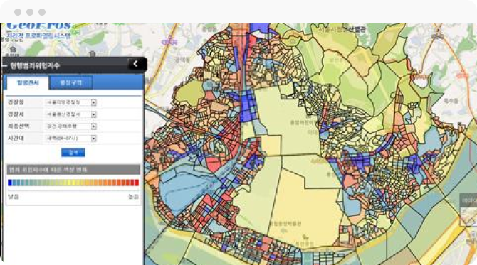Open the 경찰서 dropdown arrow
Screen dimensions: 477x265
click(94, 114)
